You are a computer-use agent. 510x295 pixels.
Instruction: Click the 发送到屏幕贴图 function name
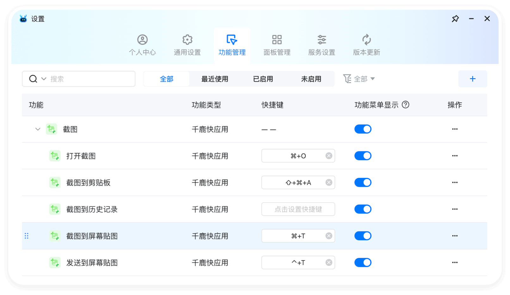coord(92,263)
